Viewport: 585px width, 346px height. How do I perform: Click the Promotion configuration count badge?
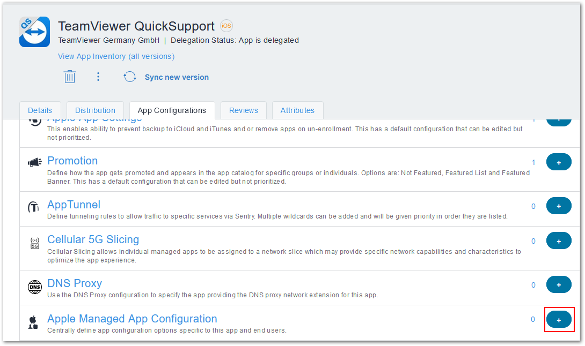pyautogui.click(x=533, y=162)
